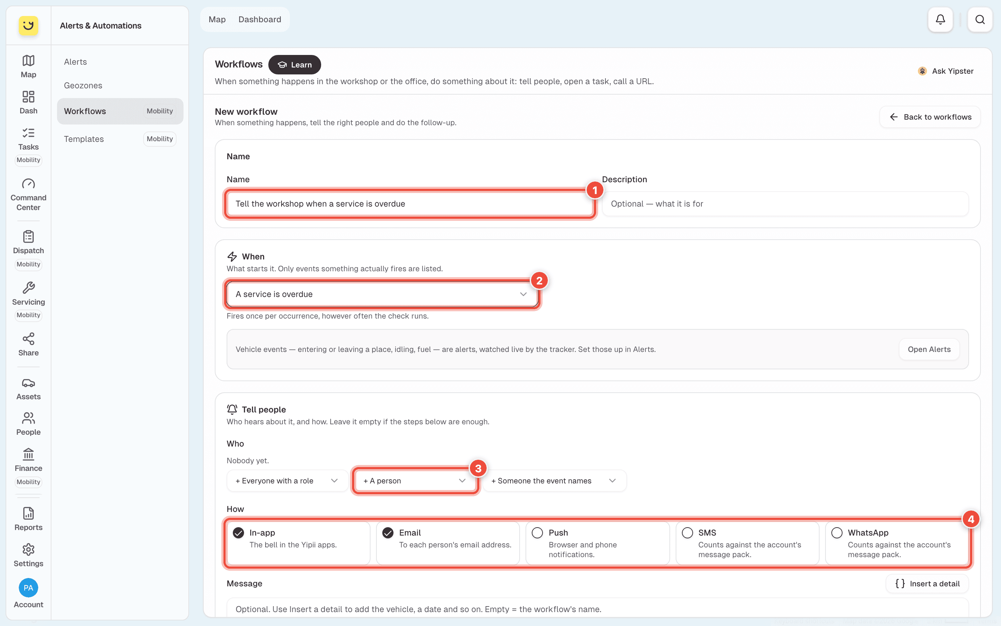
Task: Select Geozones in the submenu
Action: coord(120,85)
